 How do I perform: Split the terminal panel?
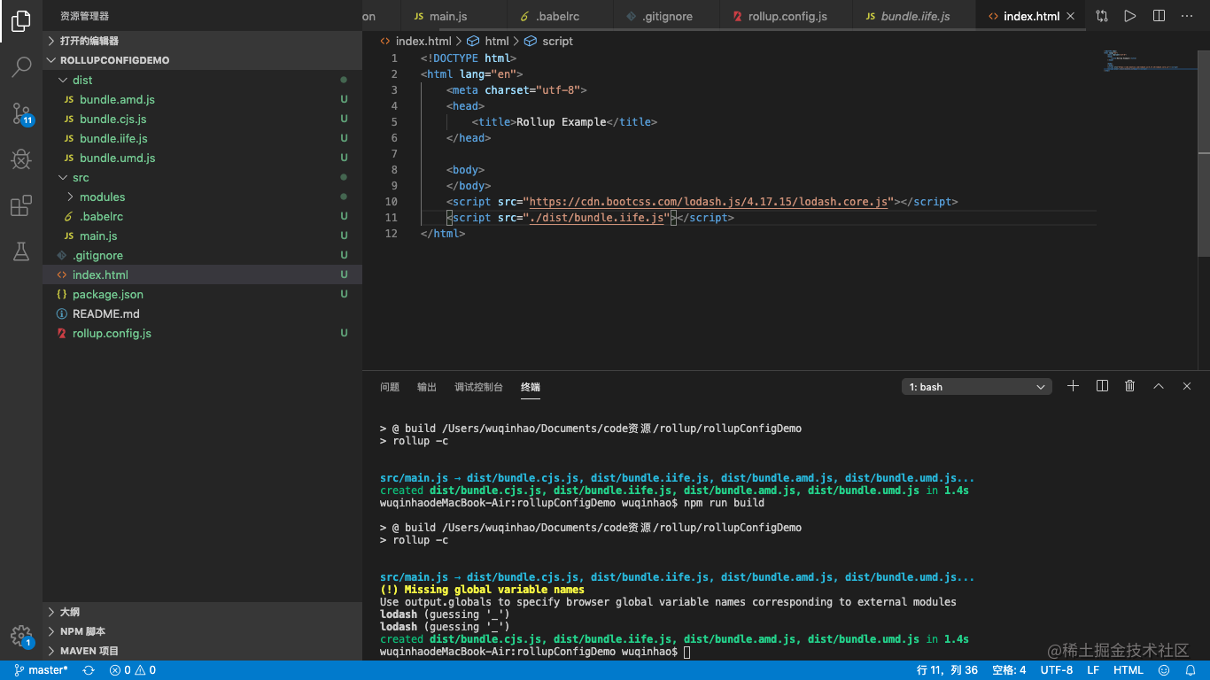(1102, 386)
